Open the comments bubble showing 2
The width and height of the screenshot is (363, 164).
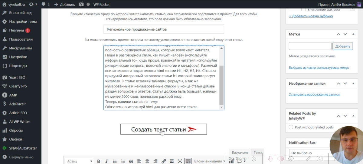pos(46,5)
